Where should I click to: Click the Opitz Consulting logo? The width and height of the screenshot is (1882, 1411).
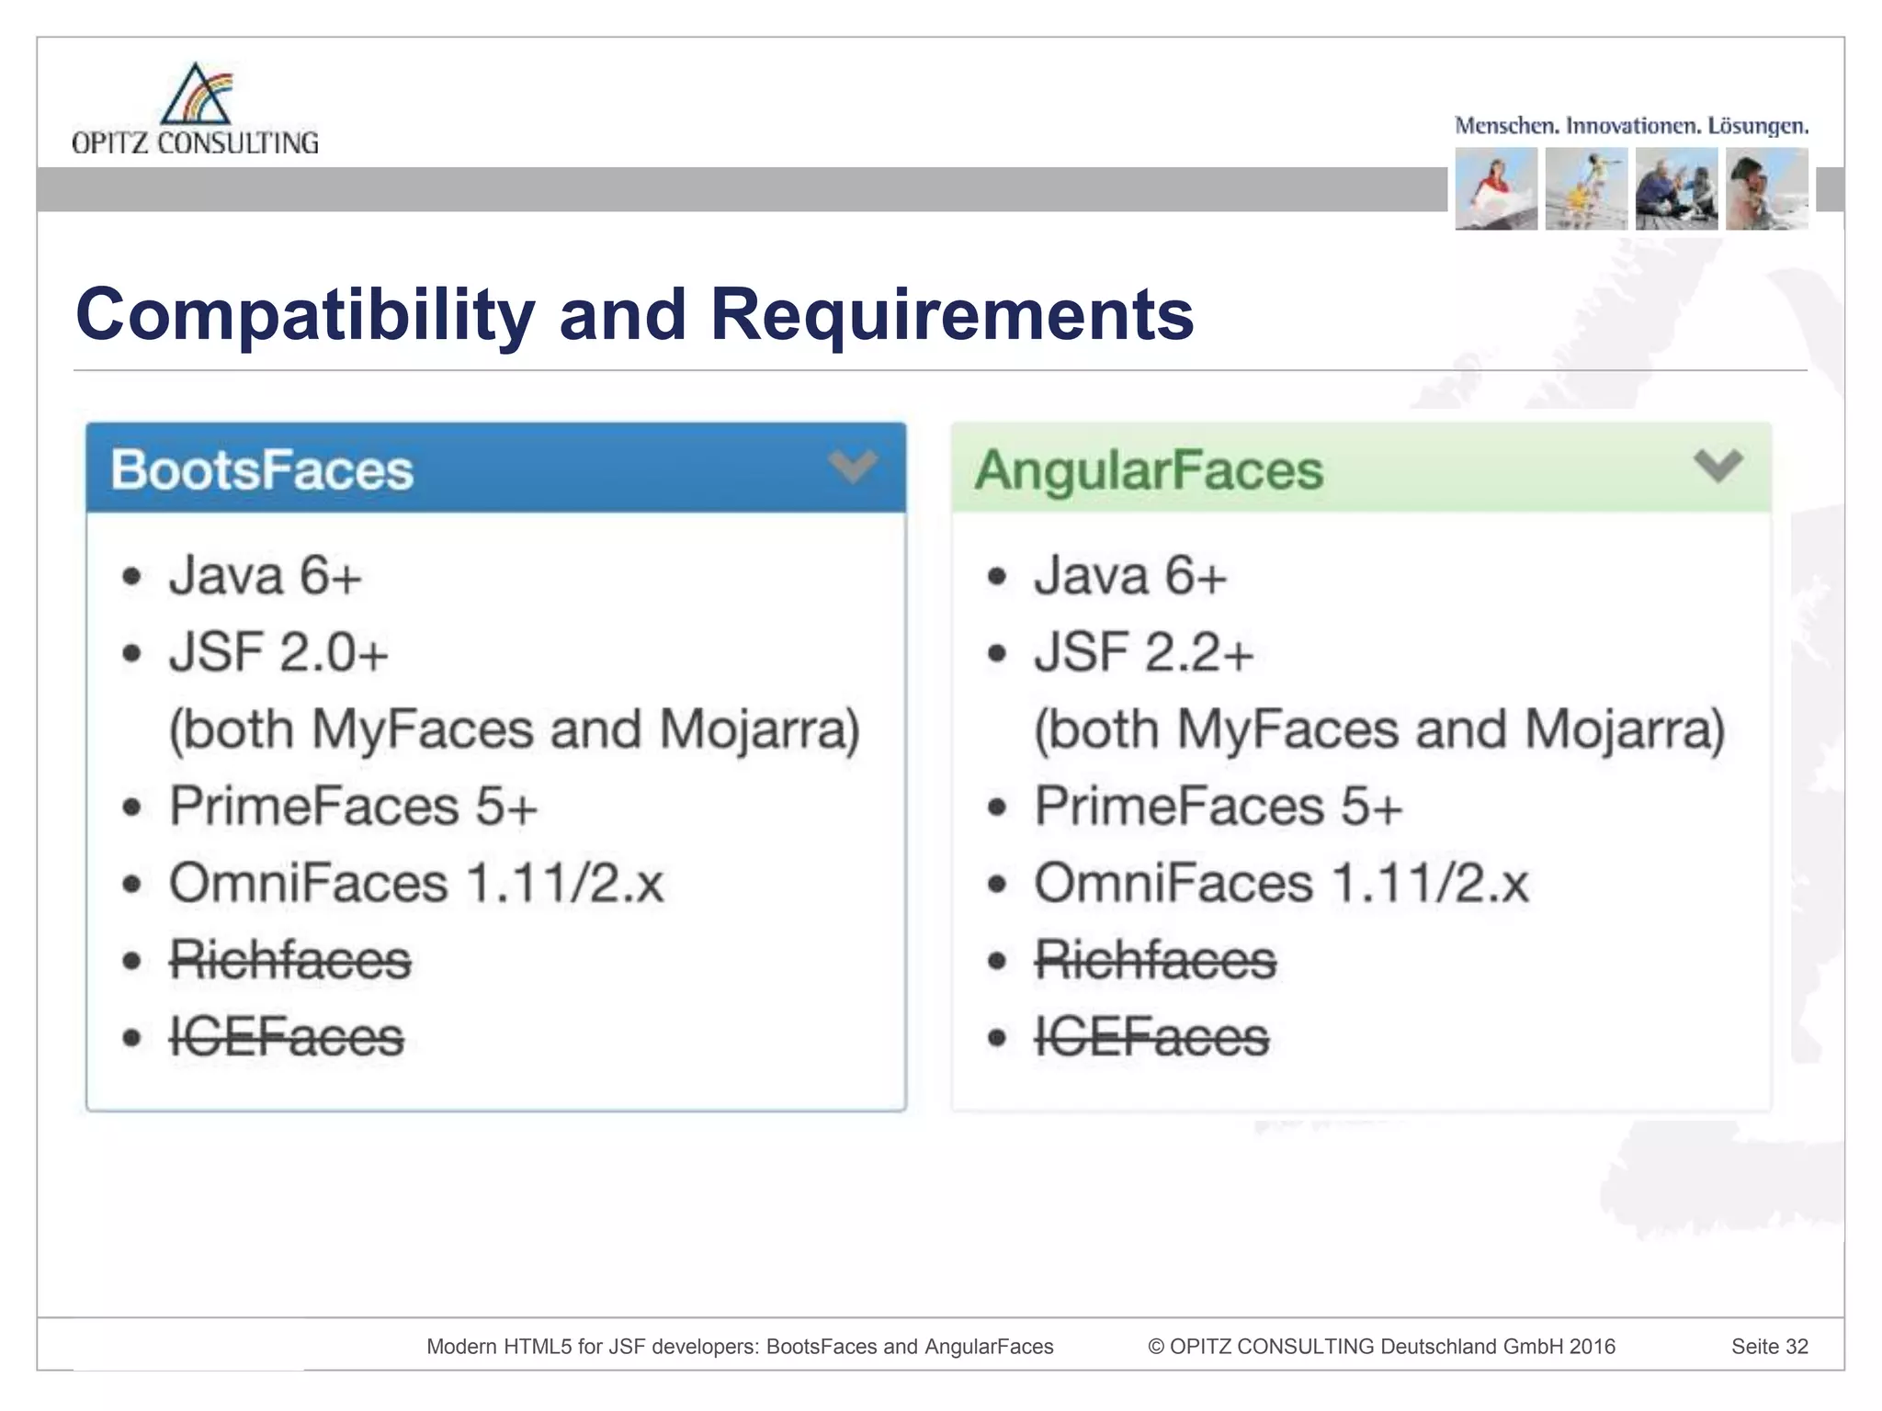tap(195, 108)
